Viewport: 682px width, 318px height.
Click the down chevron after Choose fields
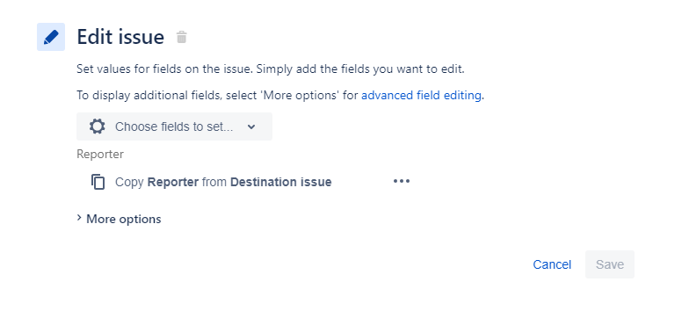point(251,127)
